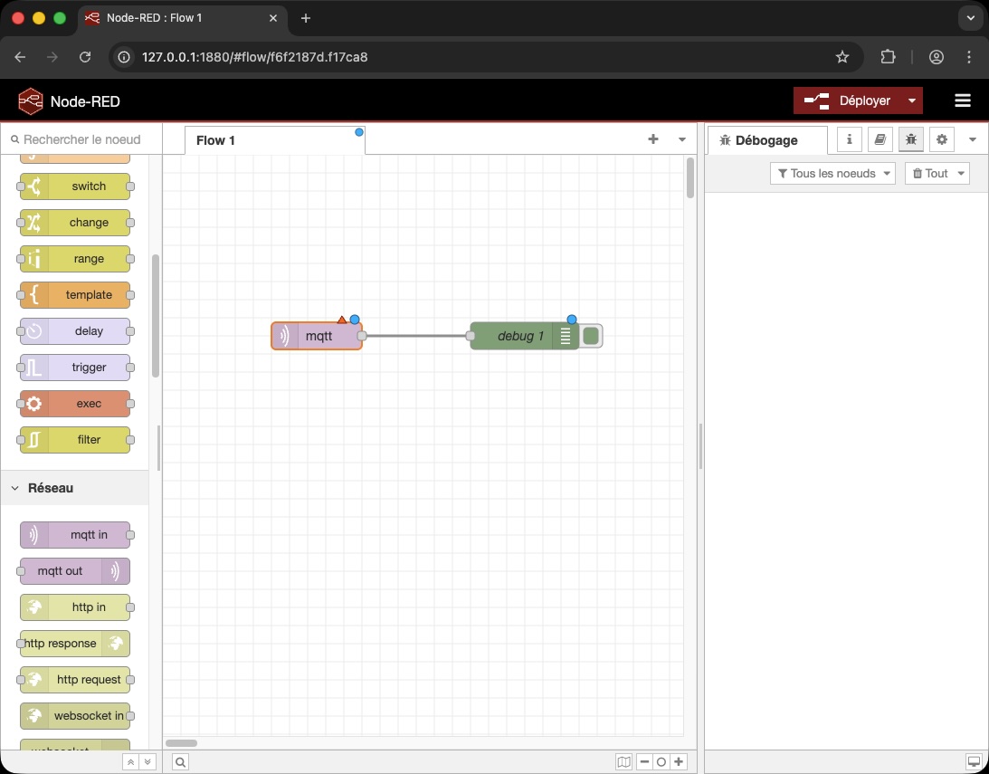The width and height of the screenshot is (989, 774).
Task: Select the Débogage sidebar tab
Action: tap(767, 139)
